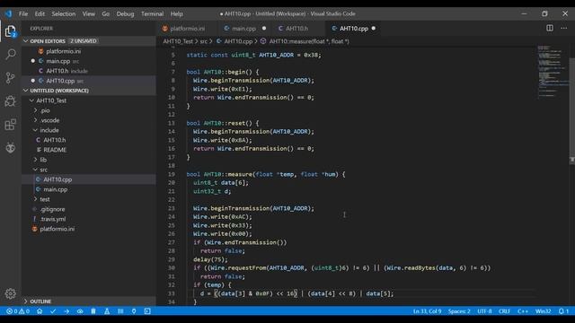Switch to the AHT10.h tab
The width and height of the screenshot is (575, 323).
(x=297, y=28)
